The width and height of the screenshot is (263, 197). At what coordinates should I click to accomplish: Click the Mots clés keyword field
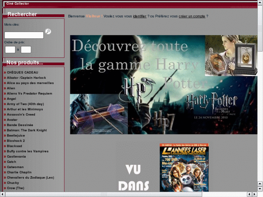coord(24,35)
